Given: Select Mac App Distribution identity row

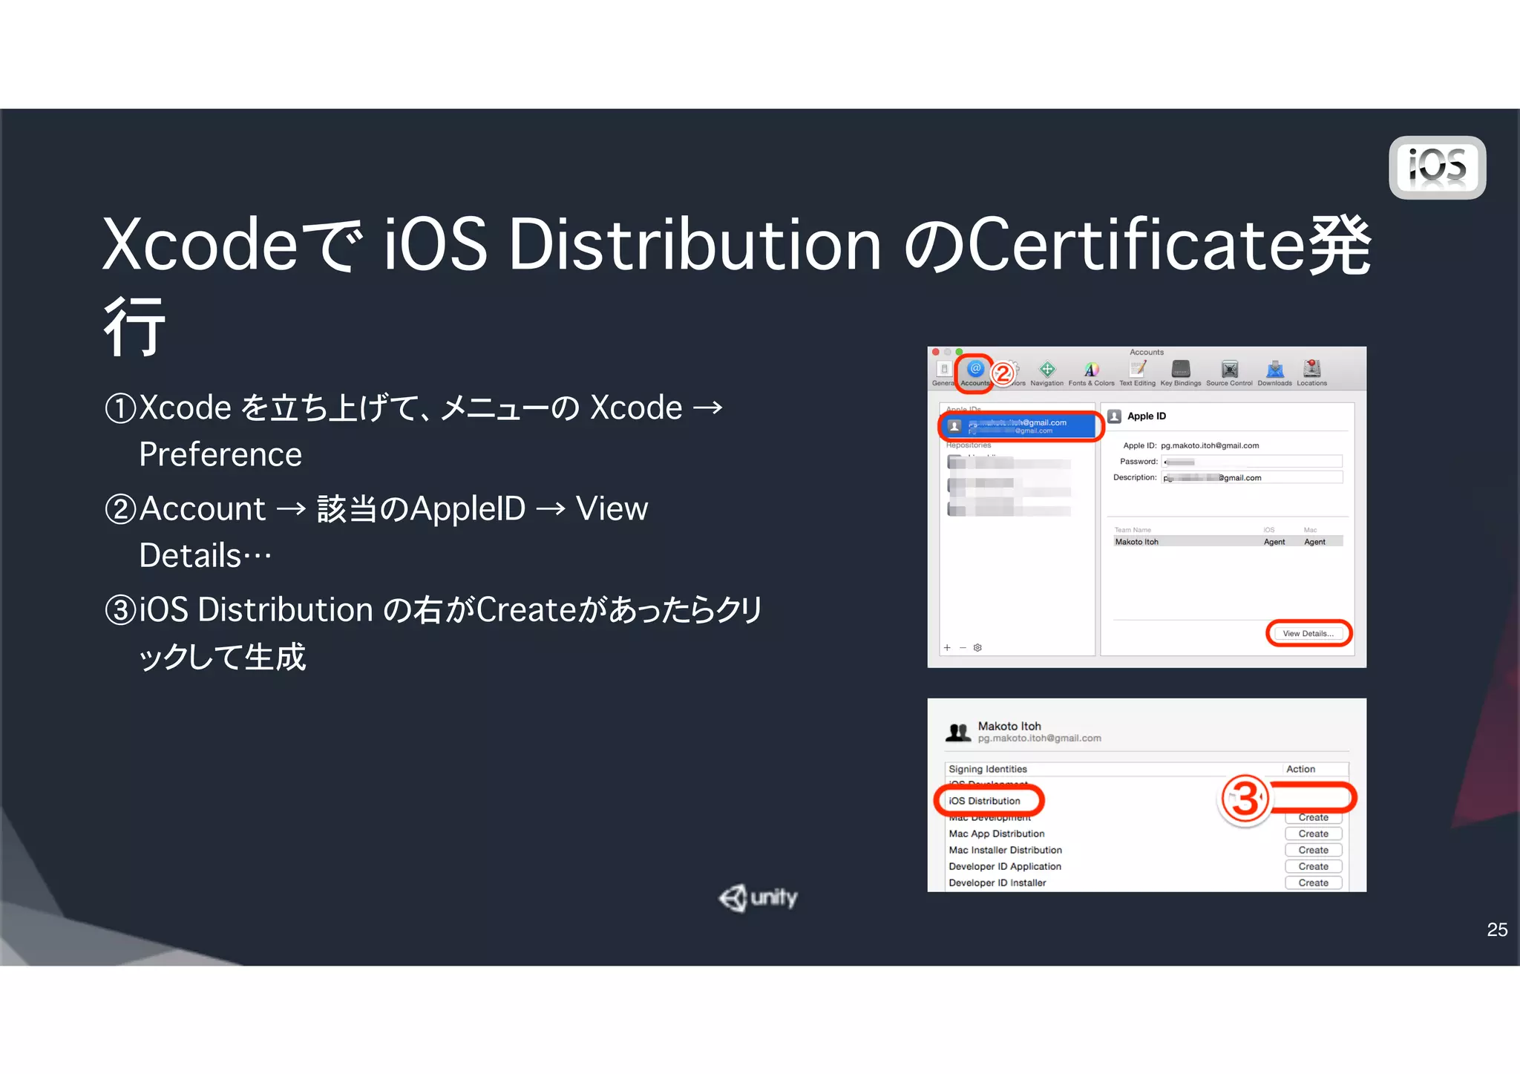Looking at the screenshot, I should pos(997,834).
